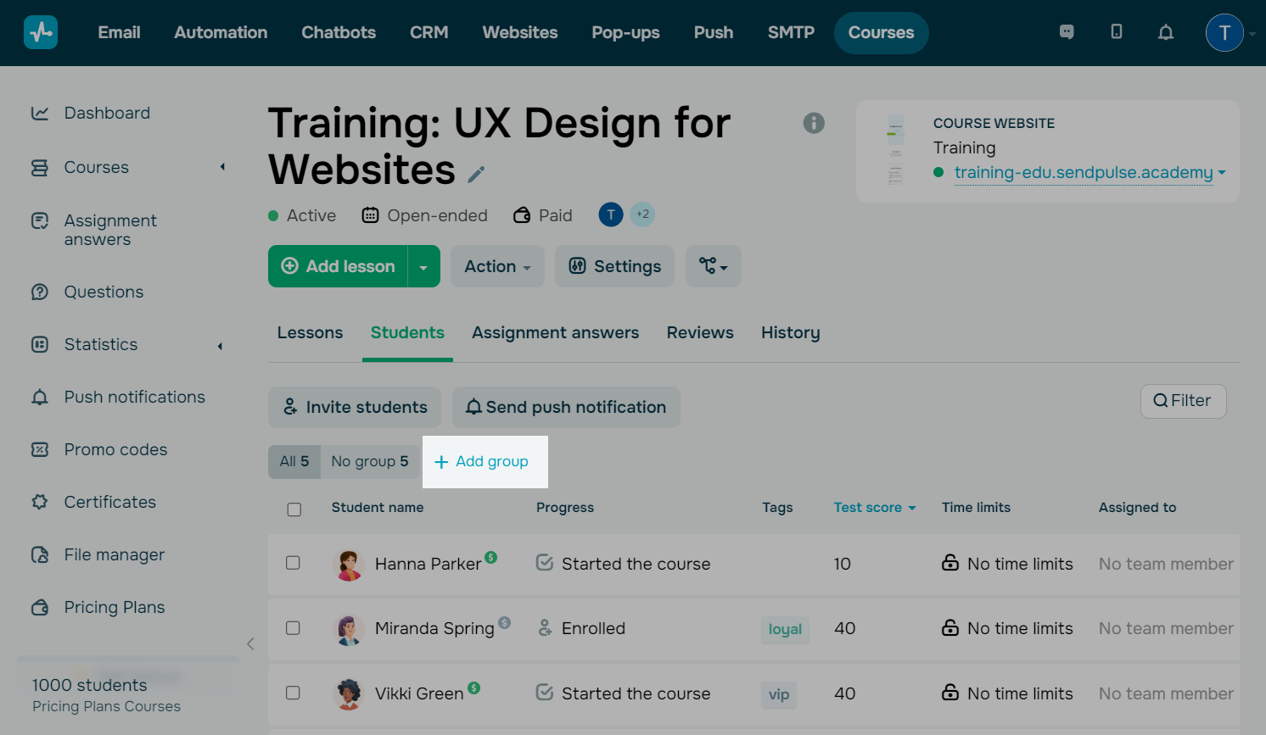Click the SendPulse logo icon
The width and height of the screenshot is (1266, 735).
[x=41, y=32]
